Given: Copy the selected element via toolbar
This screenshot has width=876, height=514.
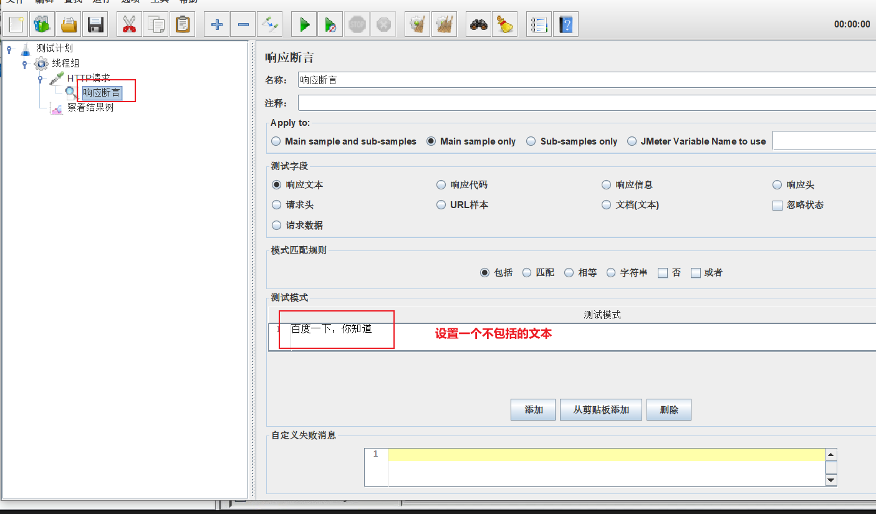Looking at the screenshot, I should [x=156, y=25].
